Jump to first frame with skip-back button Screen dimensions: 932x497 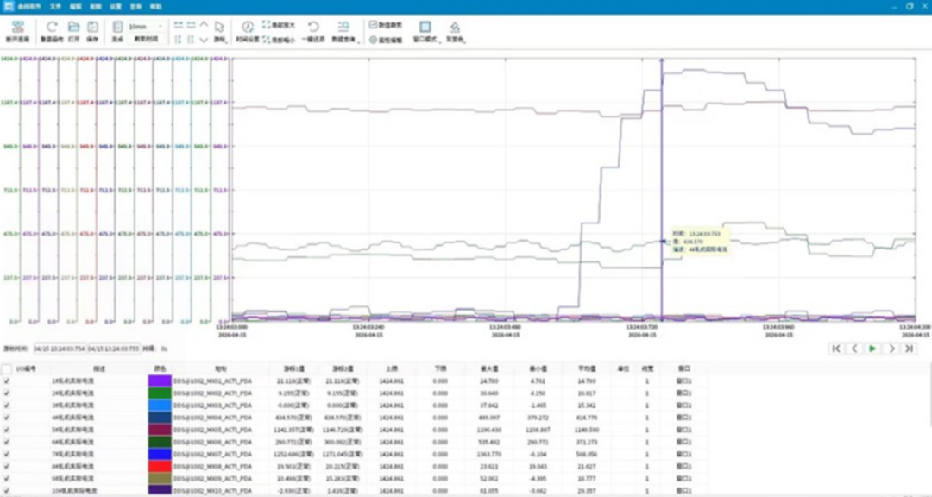[836, 349]
